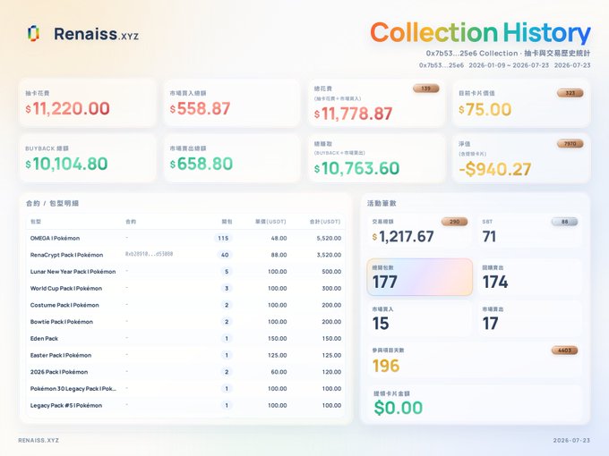Click the silver badge showing 88

(x=565, y=222)
